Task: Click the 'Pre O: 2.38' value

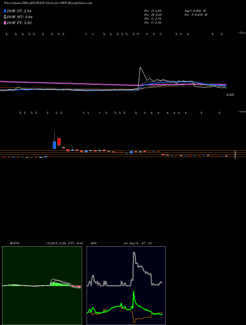Action: point(153,11)
